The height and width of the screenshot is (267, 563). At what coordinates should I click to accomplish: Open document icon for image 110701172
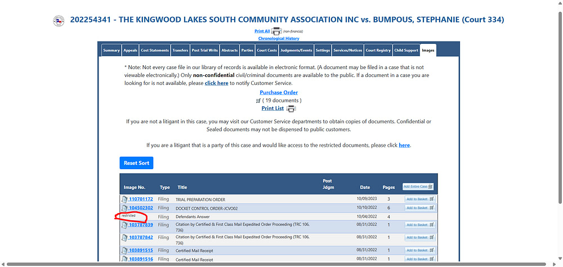(x=124, y=199)
